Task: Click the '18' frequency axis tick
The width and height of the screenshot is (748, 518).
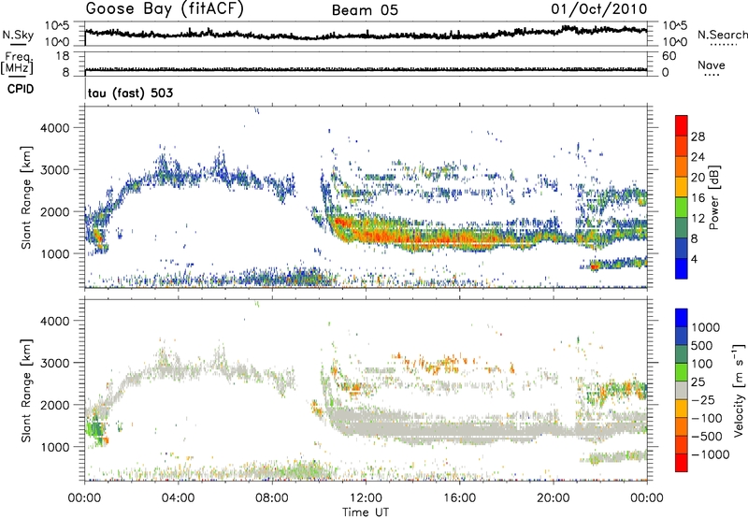Action: click(63, 56)
